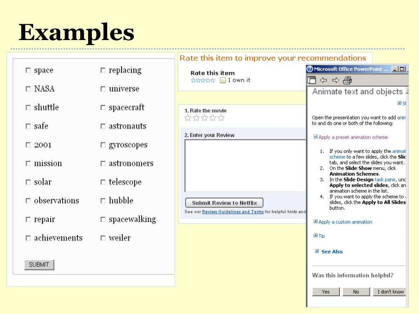The image size is (419, 314).
Task: Check the 'space' checkbox
Action: [x=28, y=70]
